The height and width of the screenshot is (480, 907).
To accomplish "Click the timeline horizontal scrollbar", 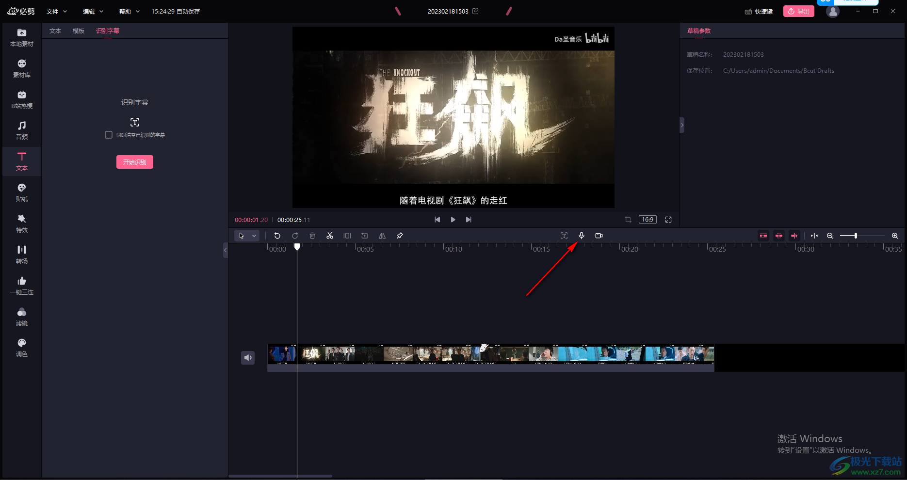I will click(280, 476).
